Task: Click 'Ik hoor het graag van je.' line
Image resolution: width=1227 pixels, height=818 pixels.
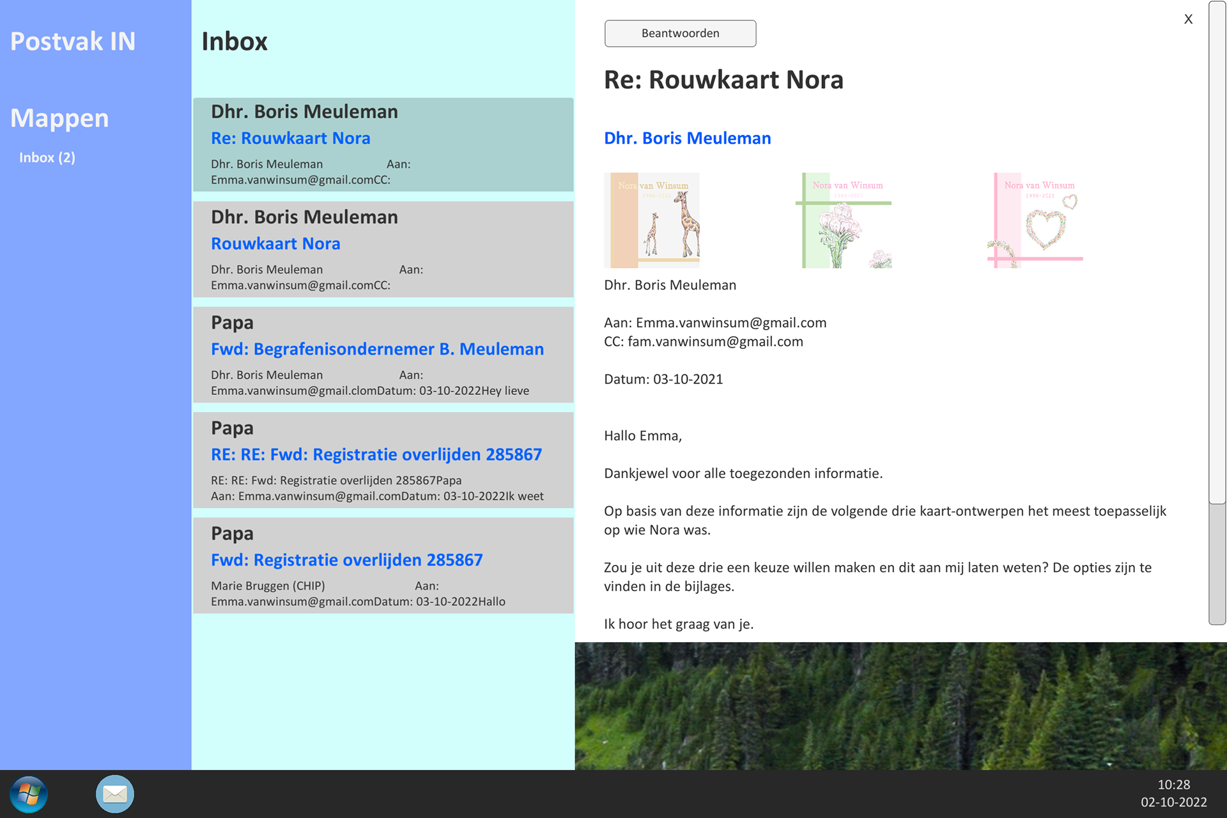Action: coord(679,624)
